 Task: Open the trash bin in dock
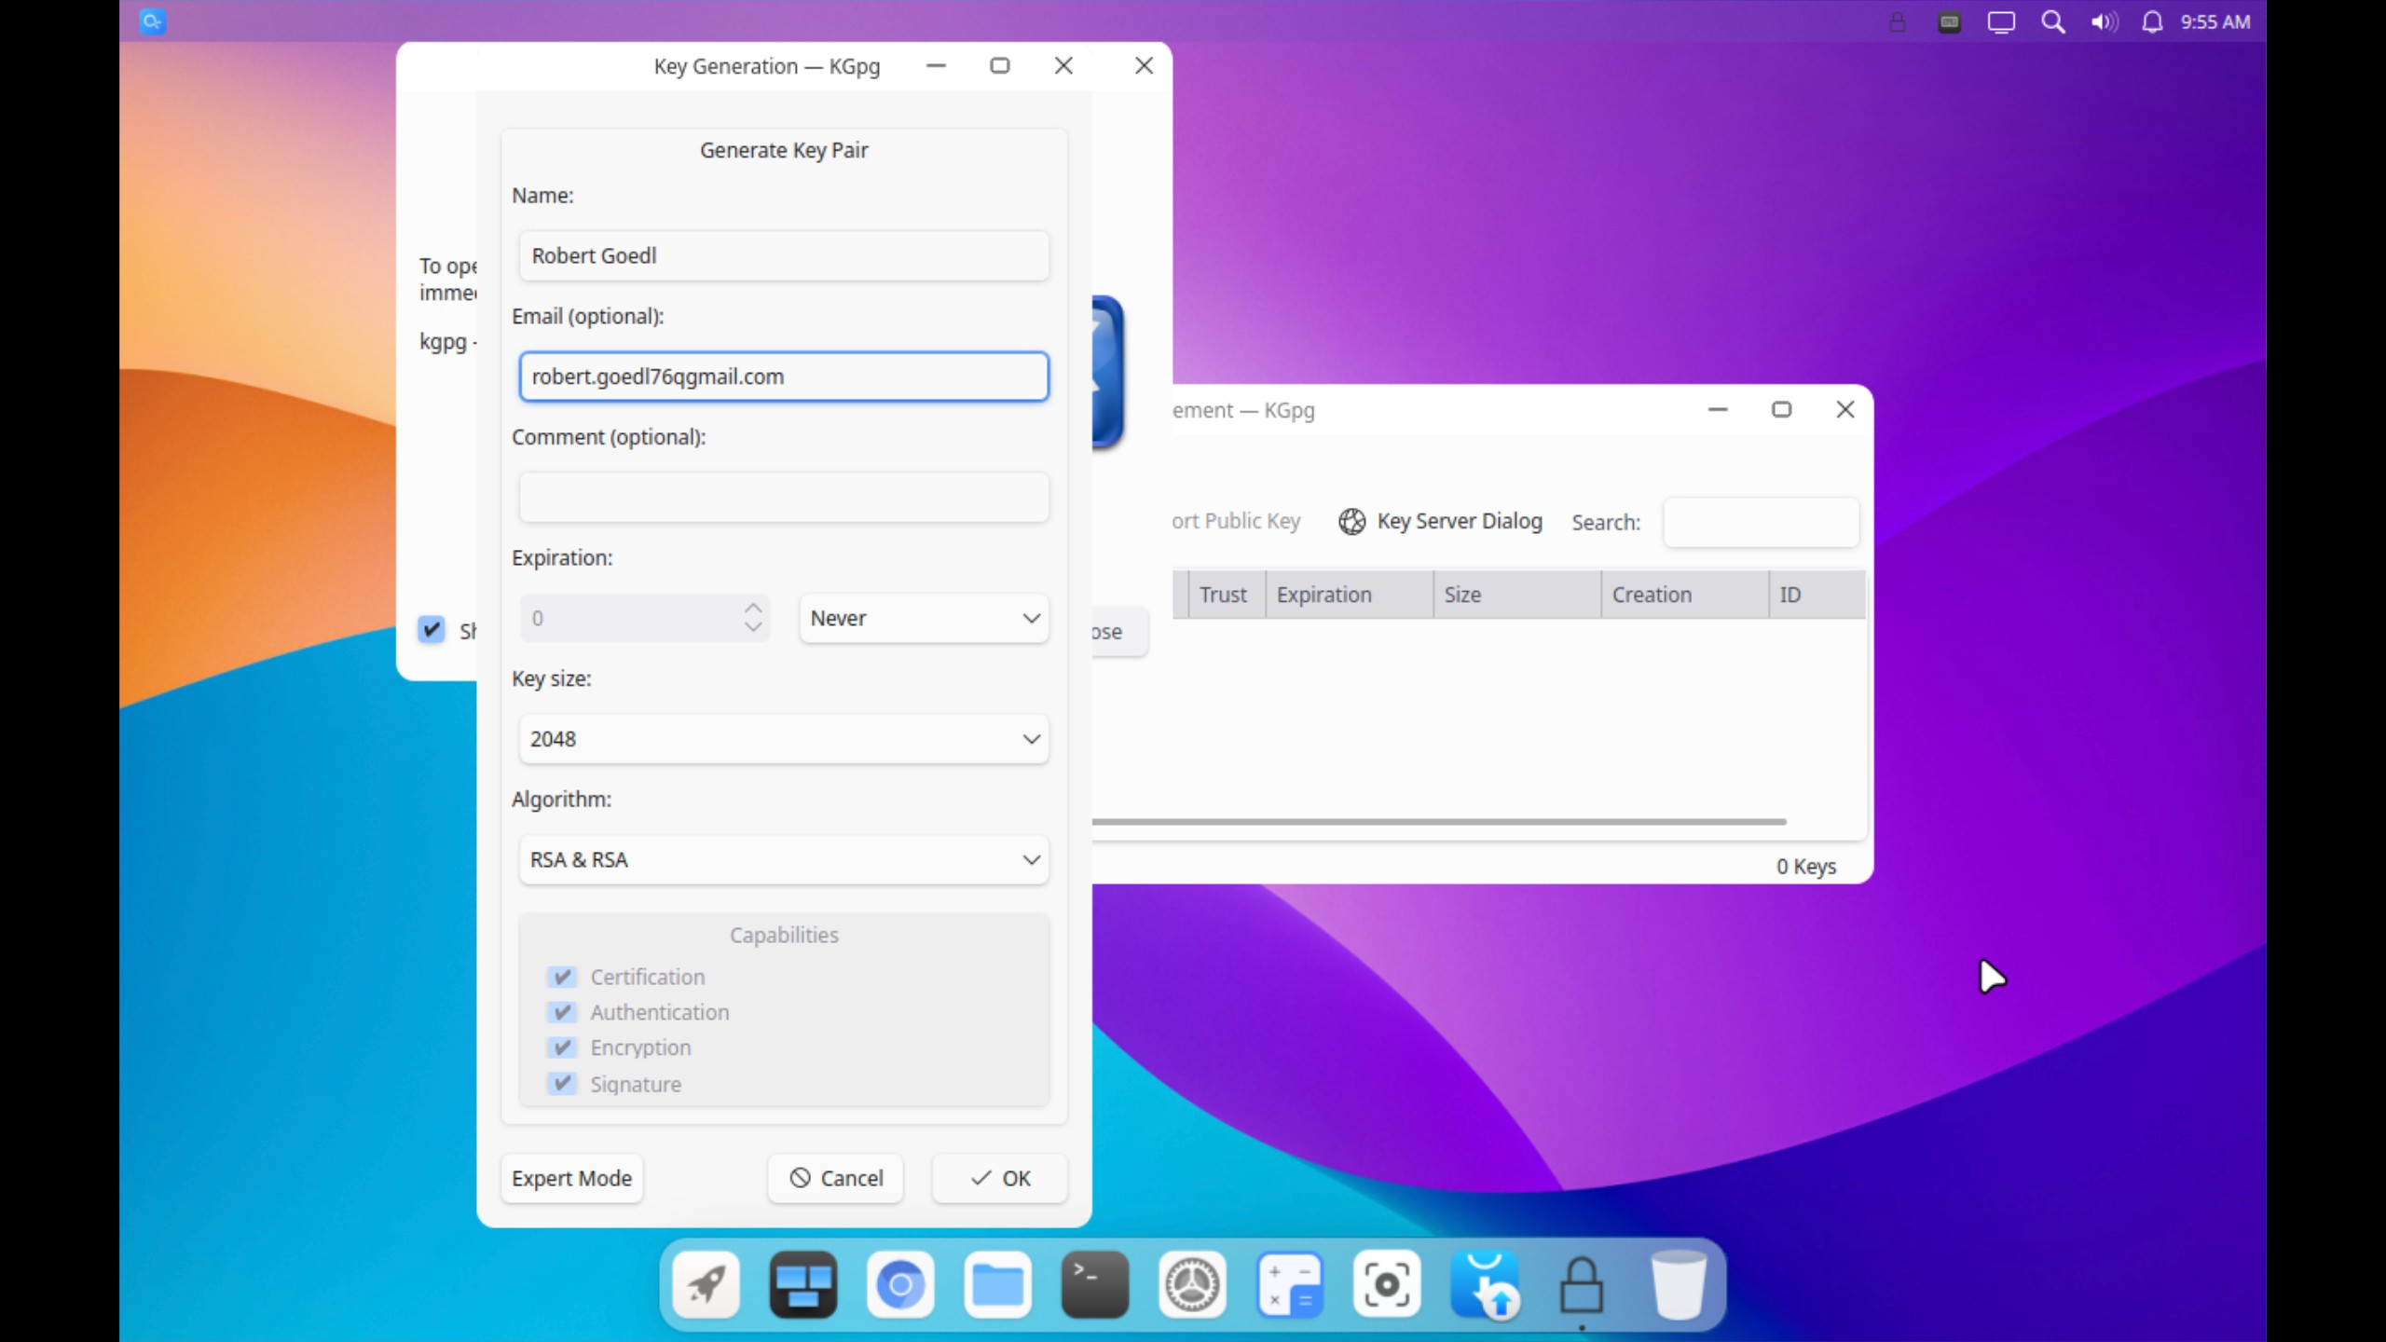[x=1679, y=1285]
